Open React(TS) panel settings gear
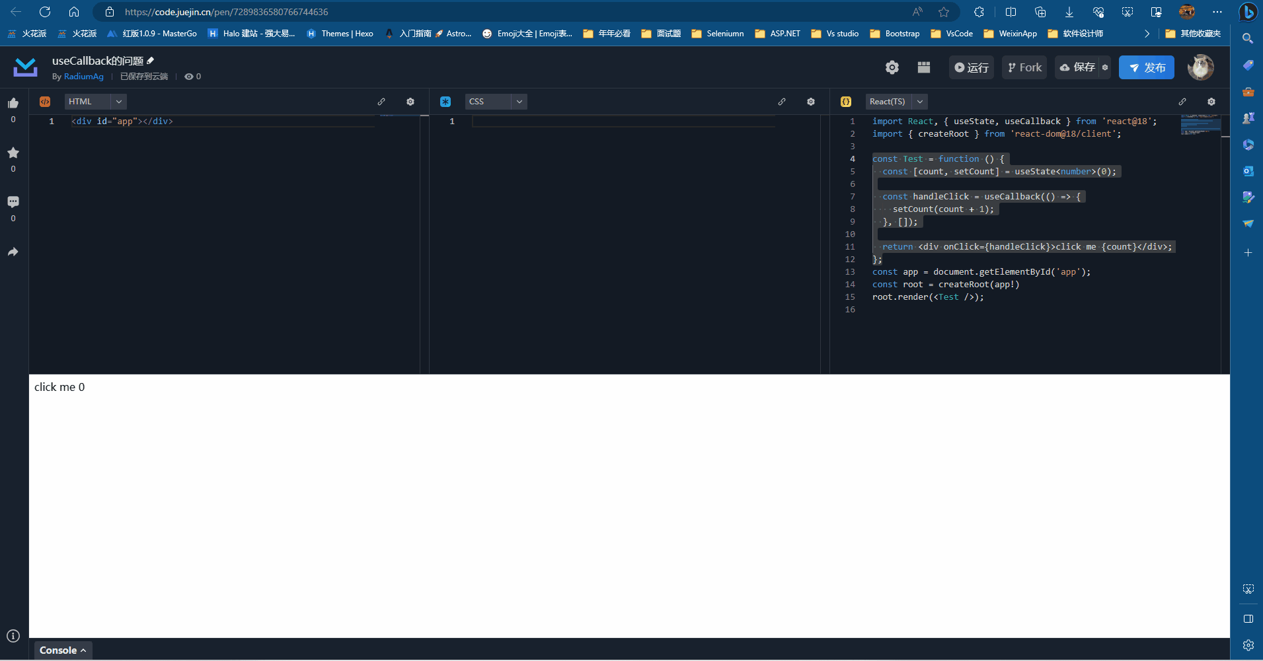This screenshot has width=1263, height=661. (x=1211, y=102)
